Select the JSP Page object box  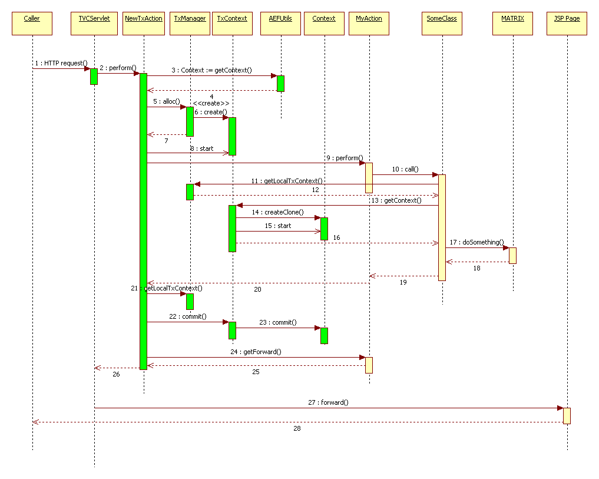567,24
